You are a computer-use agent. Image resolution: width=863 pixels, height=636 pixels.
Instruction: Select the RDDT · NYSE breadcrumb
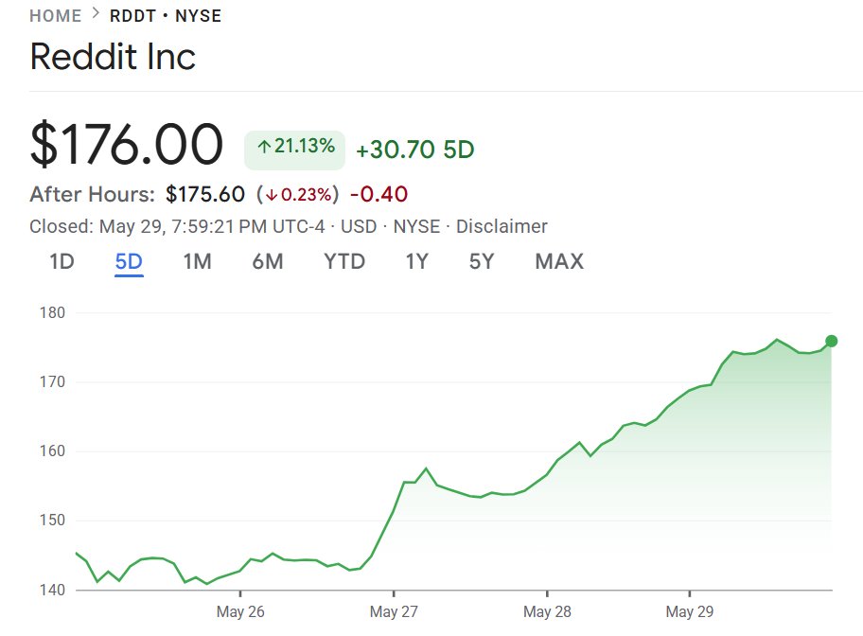pyautogui.click(x=166, y=16)
